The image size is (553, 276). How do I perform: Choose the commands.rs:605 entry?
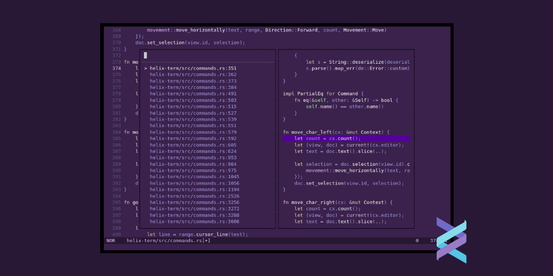(x=193, y=145)
